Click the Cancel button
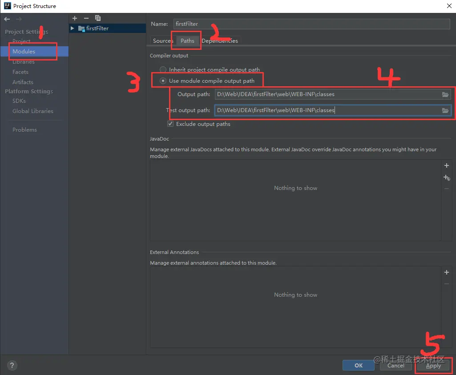Image resolution: width=456 pixels, height=375 pixels. point(395,365)
